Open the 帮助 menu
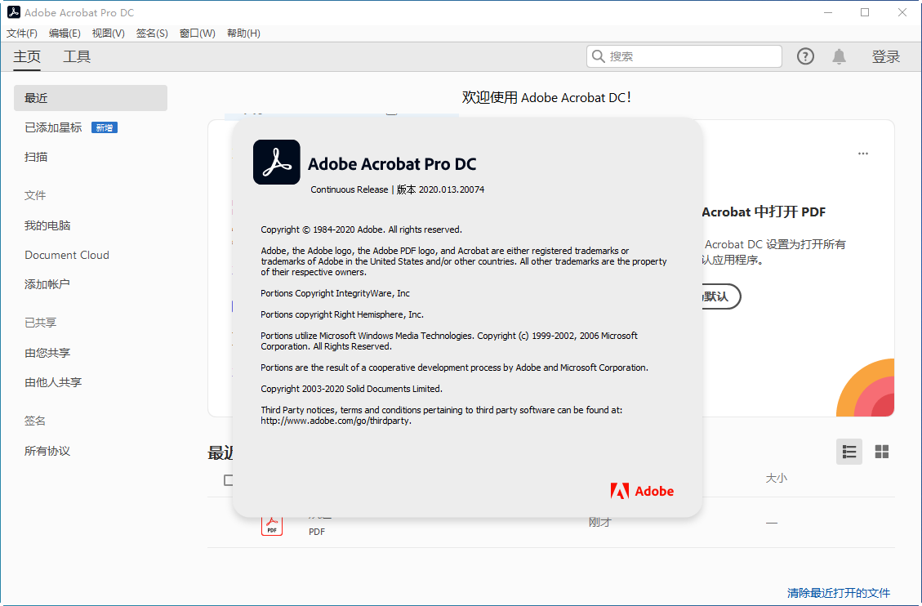Viewport: 922px width, 606px height. 243,33
